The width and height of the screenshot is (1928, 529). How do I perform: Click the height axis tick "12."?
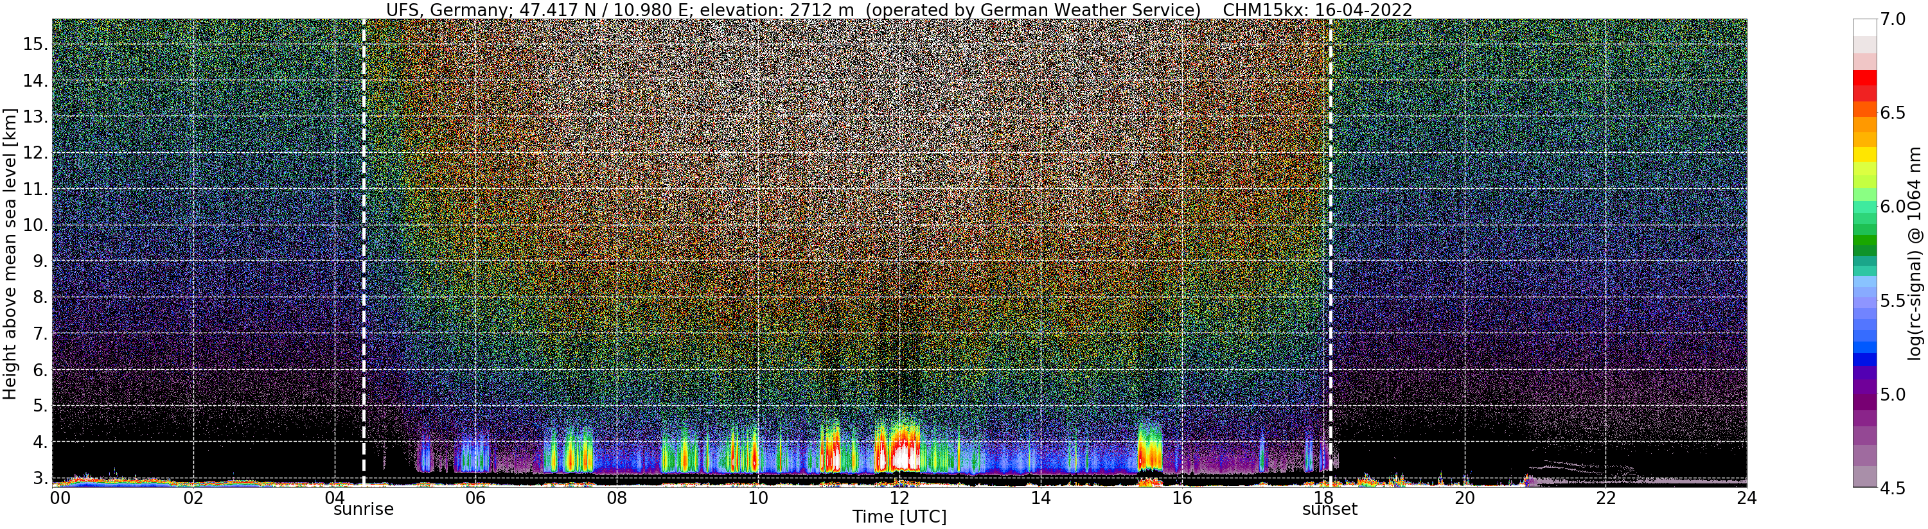35,153
